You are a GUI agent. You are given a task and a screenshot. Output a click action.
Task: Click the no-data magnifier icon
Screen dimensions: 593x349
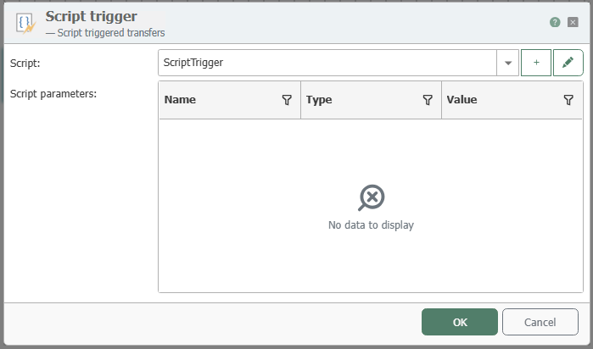[x=372, y=197]
